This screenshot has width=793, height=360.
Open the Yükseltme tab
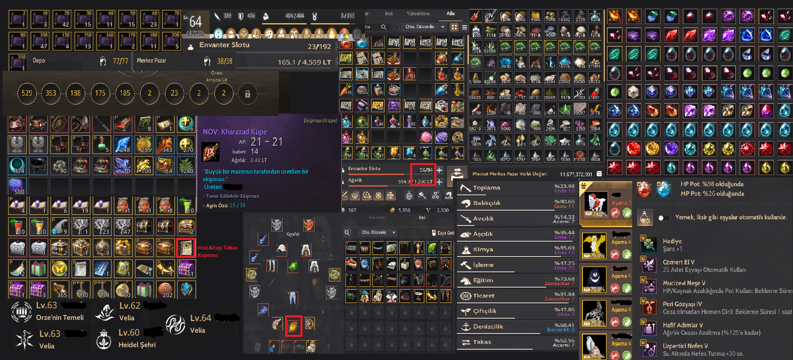point(418,14)
